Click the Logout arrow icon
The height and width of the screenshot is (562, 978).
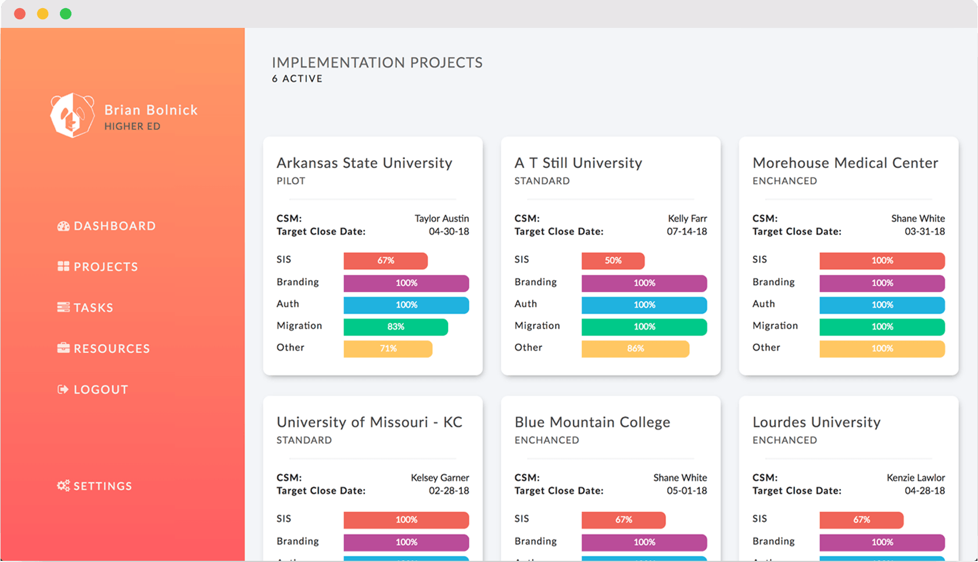click(x=63, y=389)
